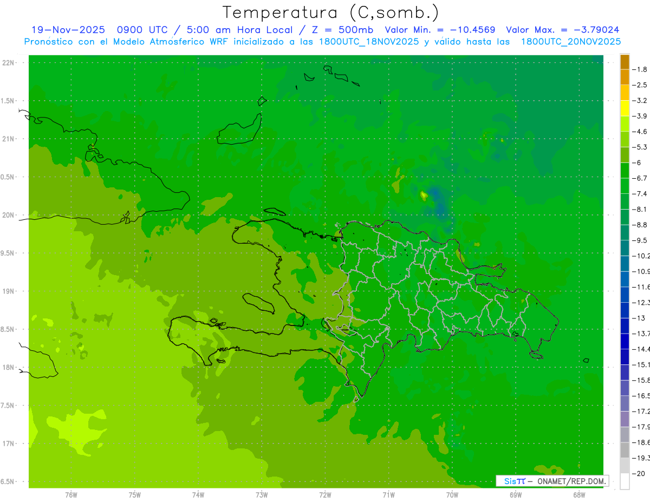Screen dimensions: 650x502
Task: Click the "-7.4" colorbar value
Action: (640, 194)
